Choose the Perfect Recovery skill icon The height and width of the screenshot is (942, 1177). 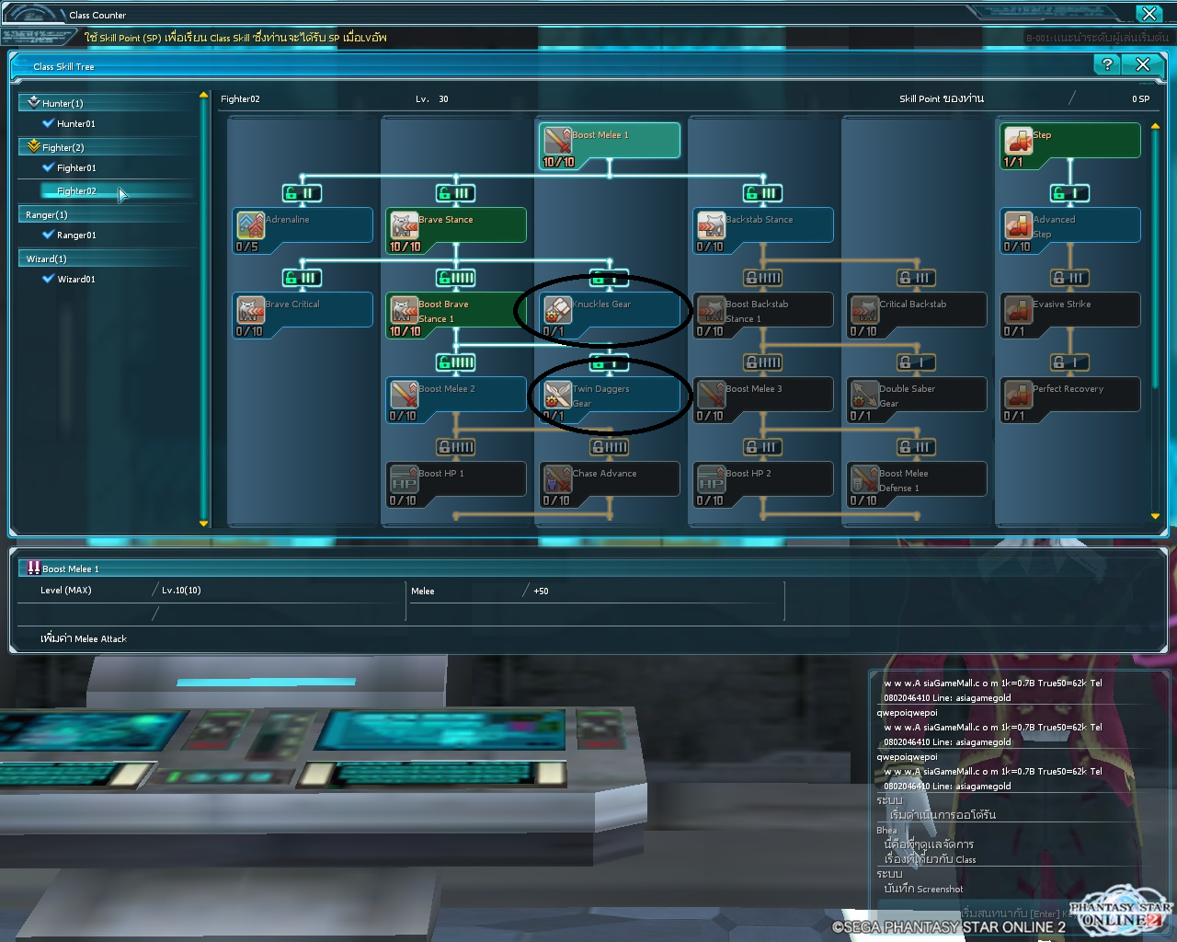pos(1019,394)
